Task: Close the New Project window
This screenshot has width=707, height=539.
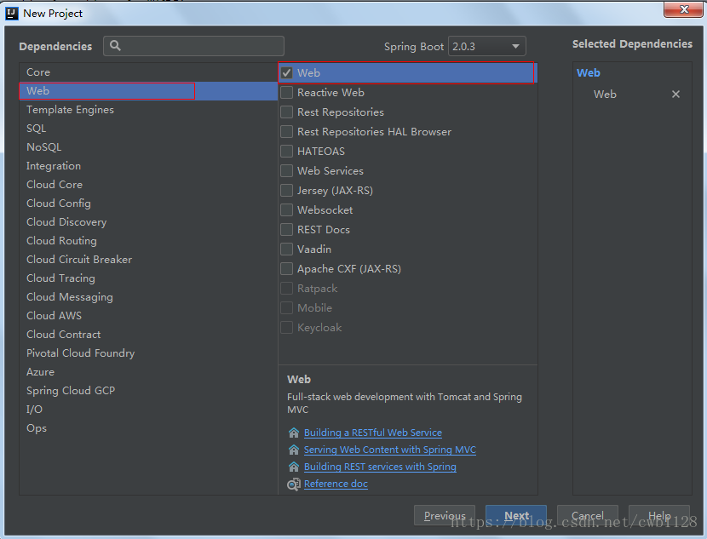Action: [x=683, y=9]
